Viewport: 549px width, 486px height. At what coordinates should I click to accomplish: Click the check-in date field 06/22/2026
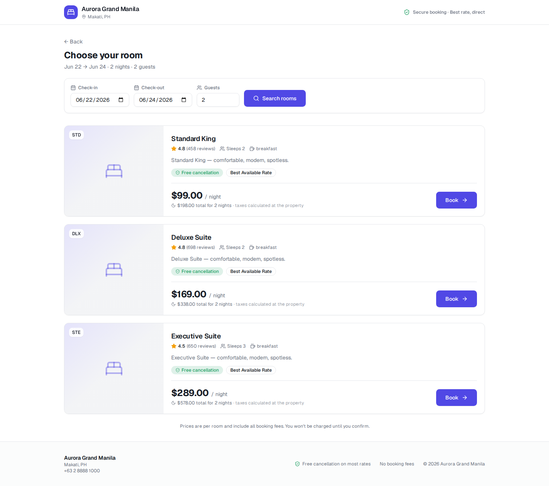pos(100,100)
